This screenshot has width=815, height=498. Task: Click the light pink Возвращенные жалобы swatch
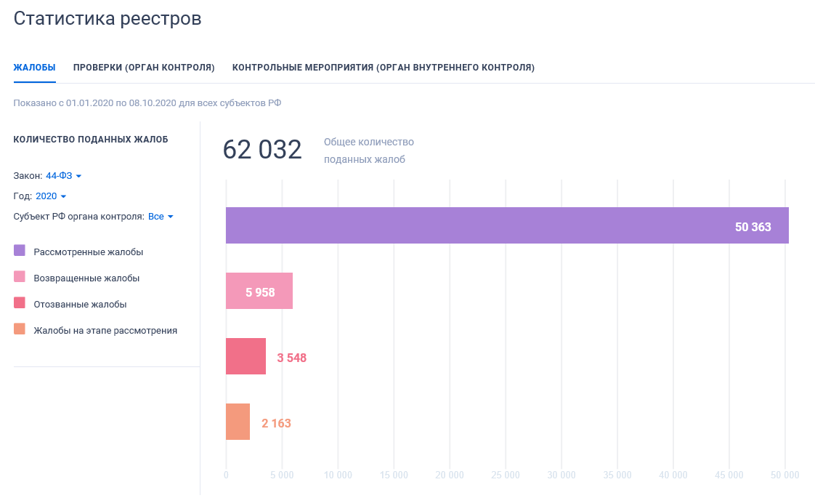click(19, 276)
